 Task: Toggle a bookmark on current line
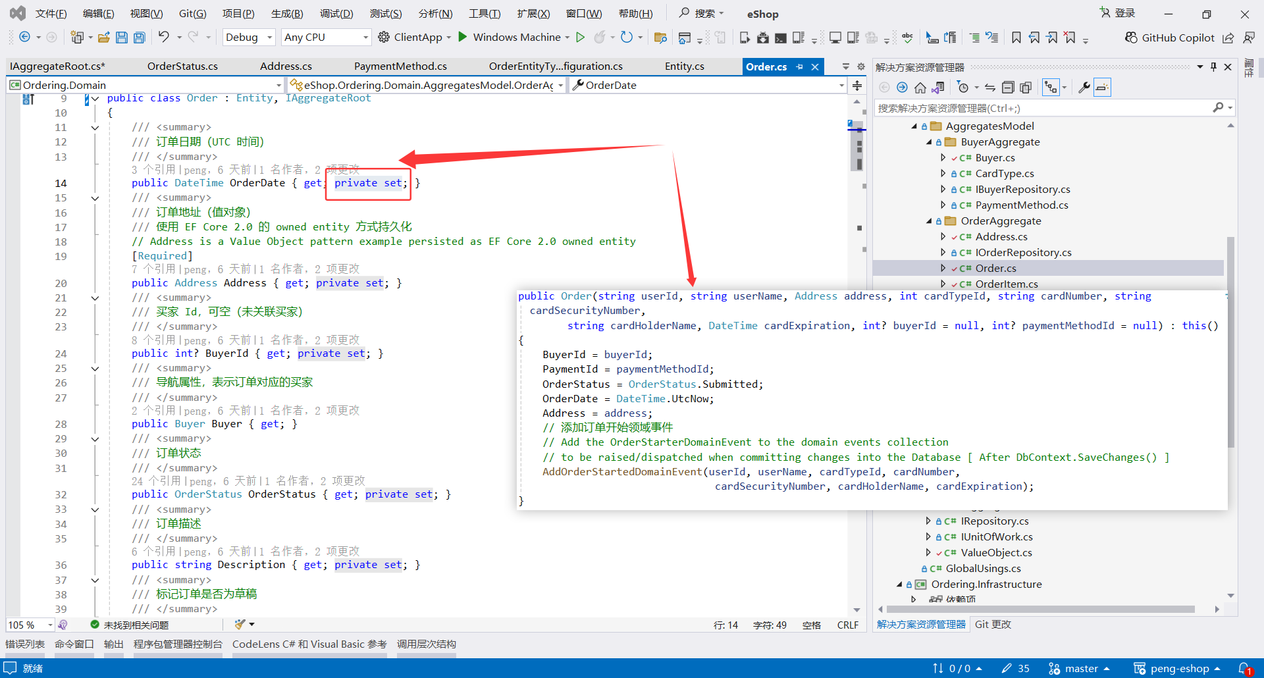click(x=1016, y=38)
